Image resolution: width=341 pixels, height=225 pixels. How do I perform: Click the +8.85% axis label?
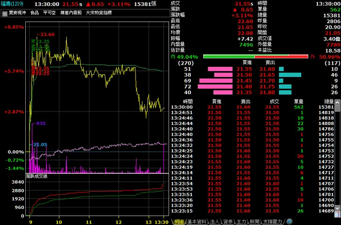coord(14,27)
